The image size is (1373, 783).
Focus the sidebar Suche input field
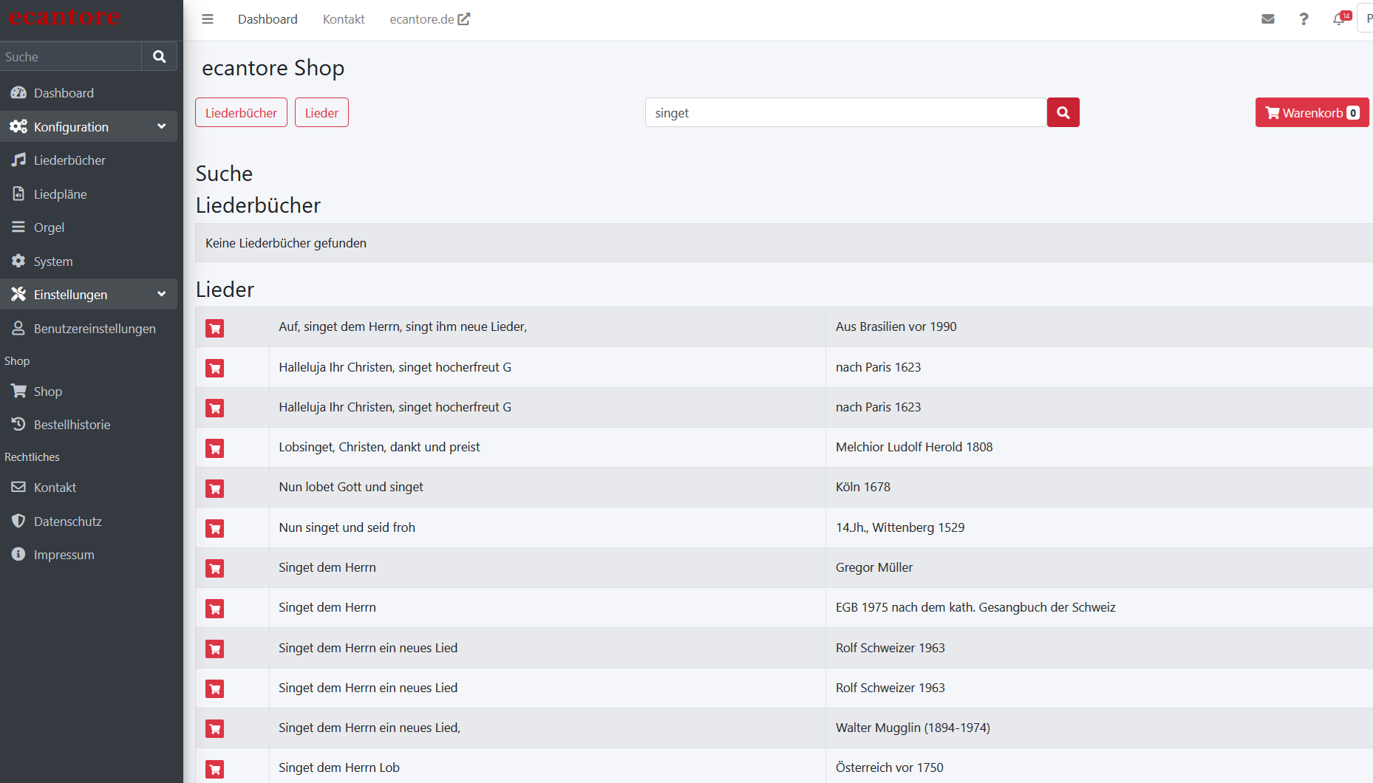tap(71, 57)
